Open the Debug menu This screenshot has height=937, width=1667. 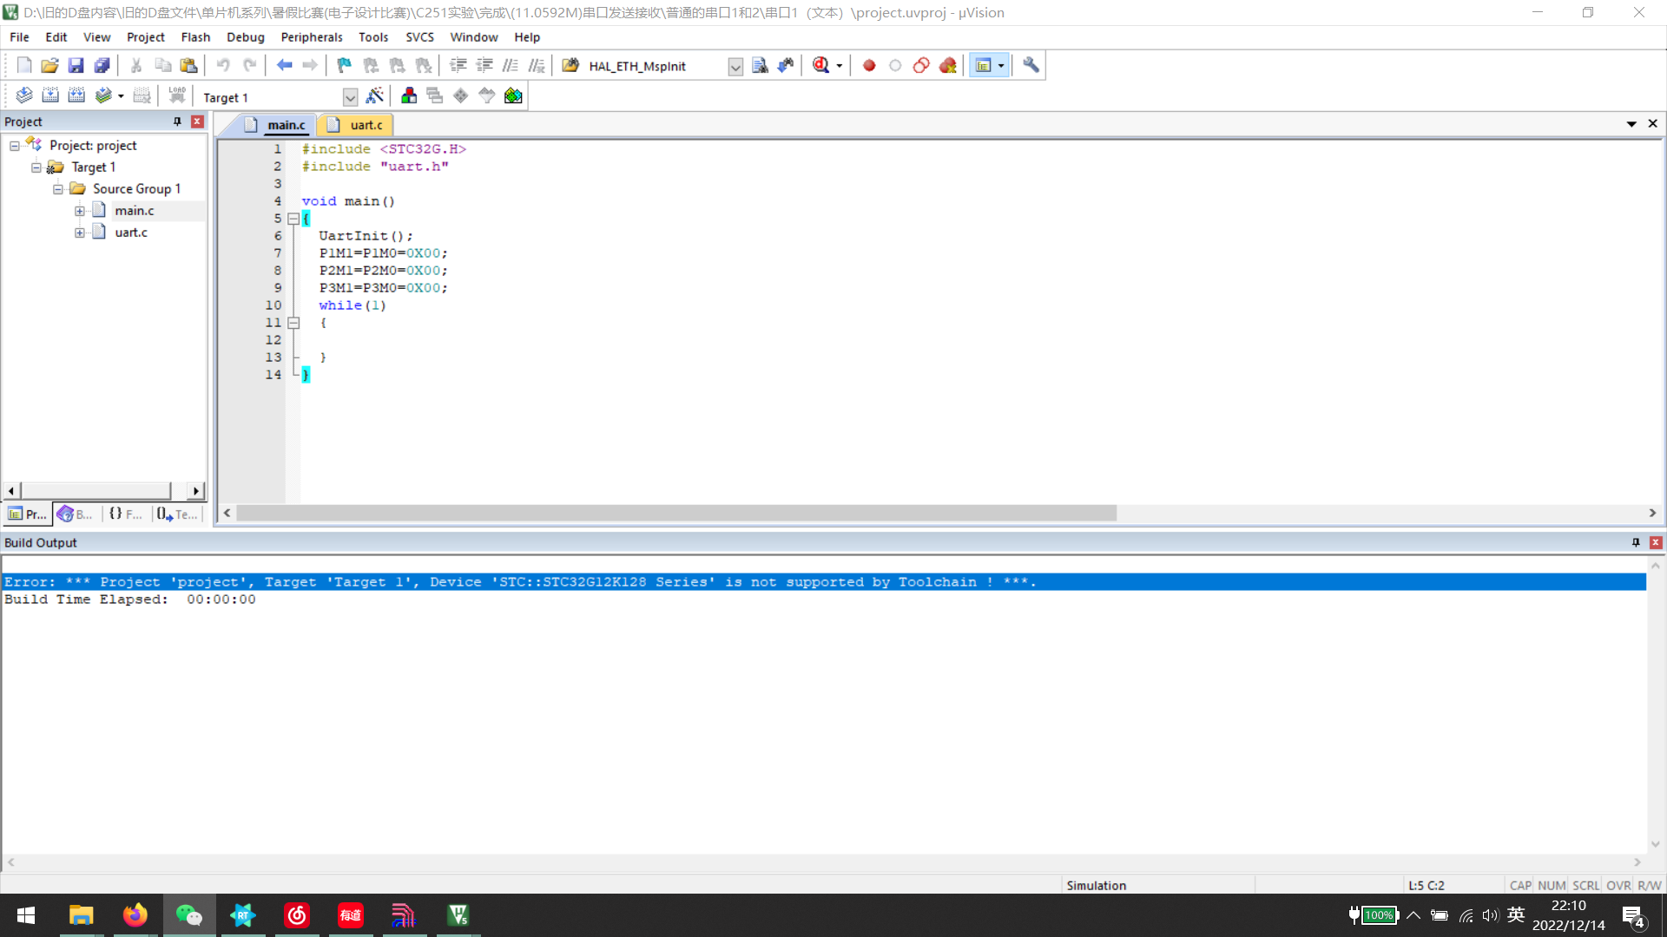point(246,37)
